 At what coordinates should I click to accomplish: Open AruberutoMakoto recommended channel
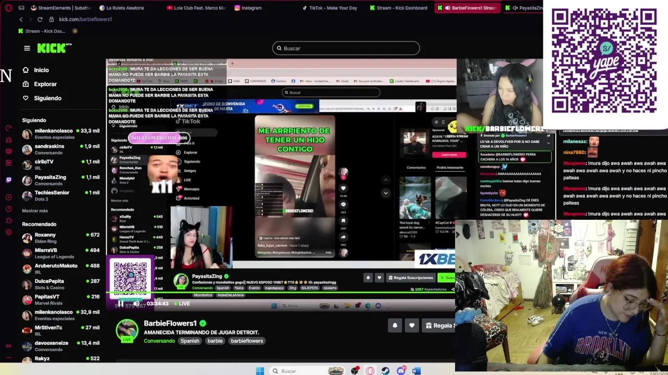click(x=61, y=269)
